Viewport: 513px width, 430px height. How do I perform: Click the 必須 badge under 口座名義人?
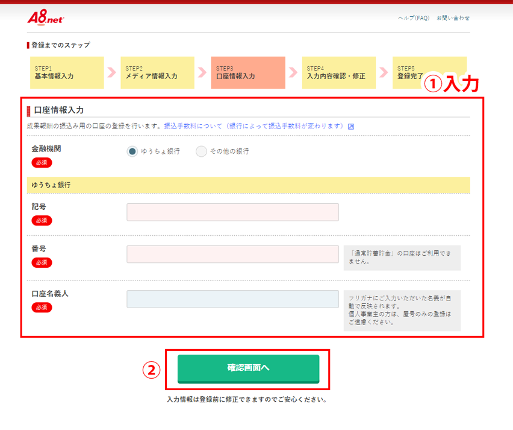42,307
